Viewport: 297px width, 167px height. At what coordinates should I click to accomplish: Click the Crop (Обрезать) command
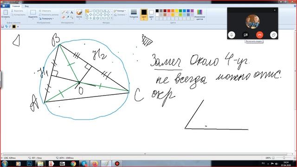point(45,11)
